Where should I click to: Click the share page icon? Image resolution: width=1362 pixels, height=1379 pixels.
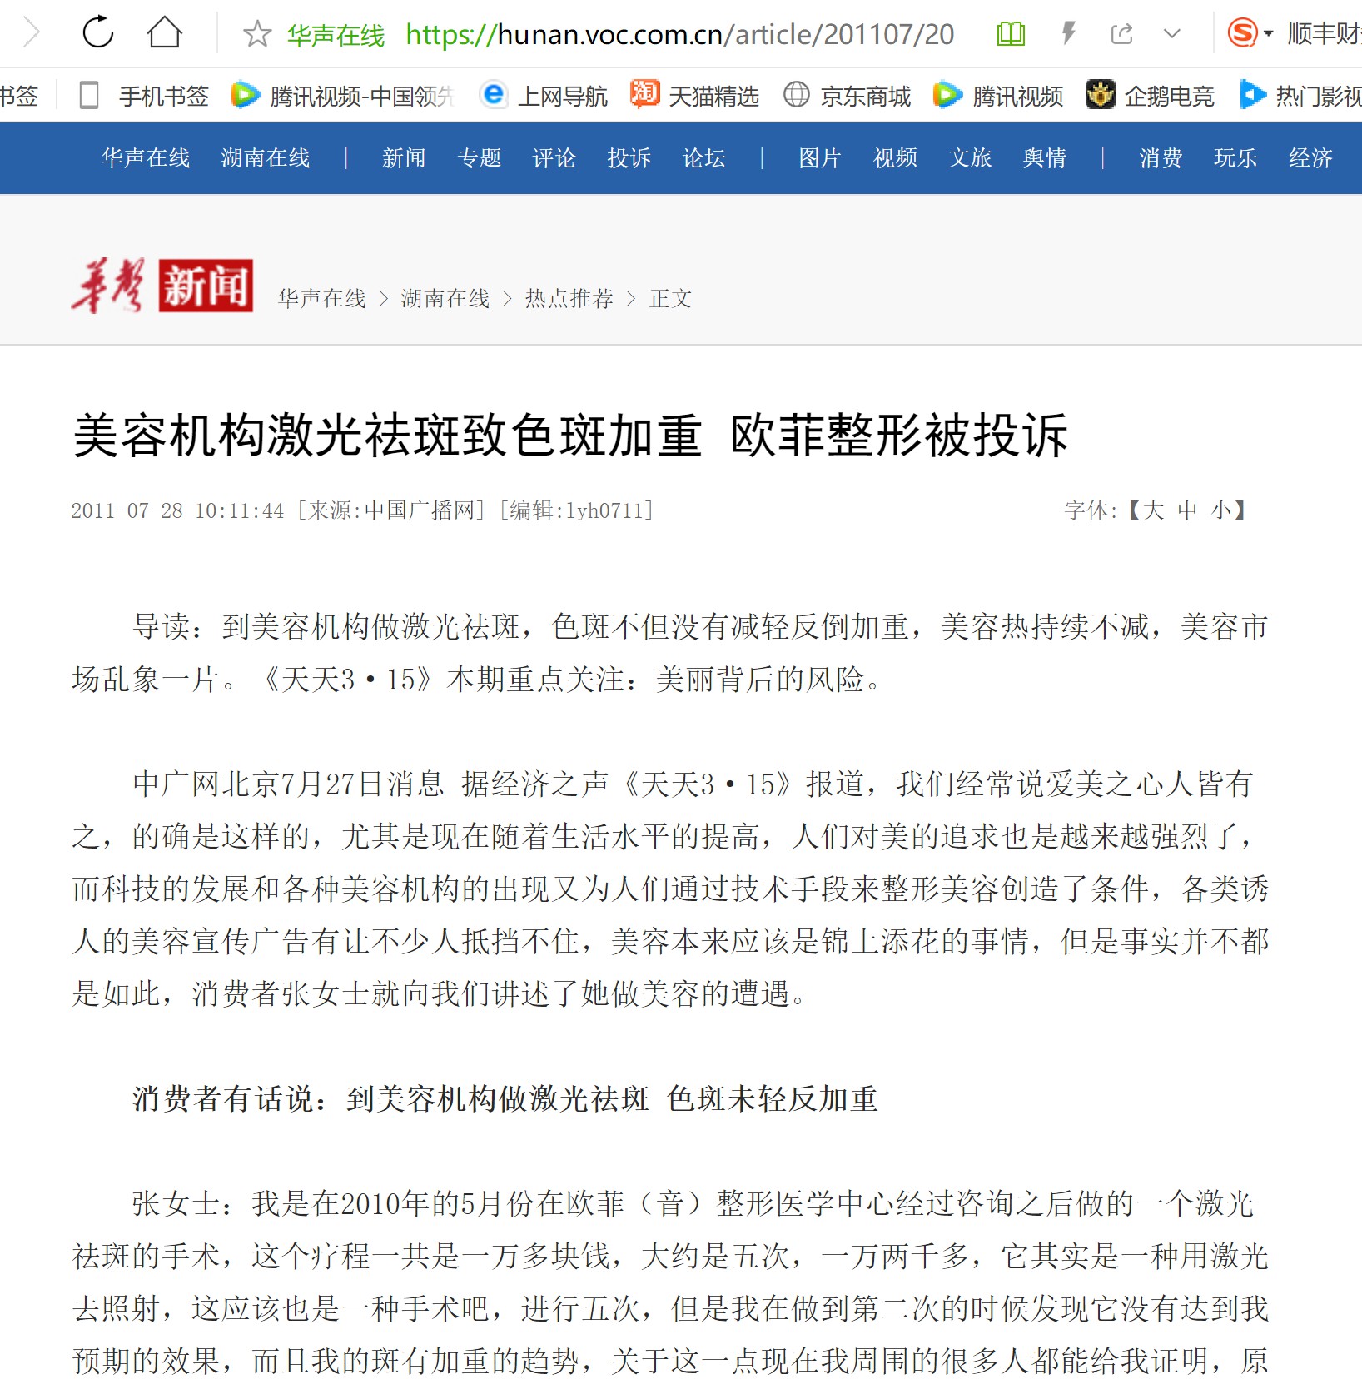(x=1122, y=34)
